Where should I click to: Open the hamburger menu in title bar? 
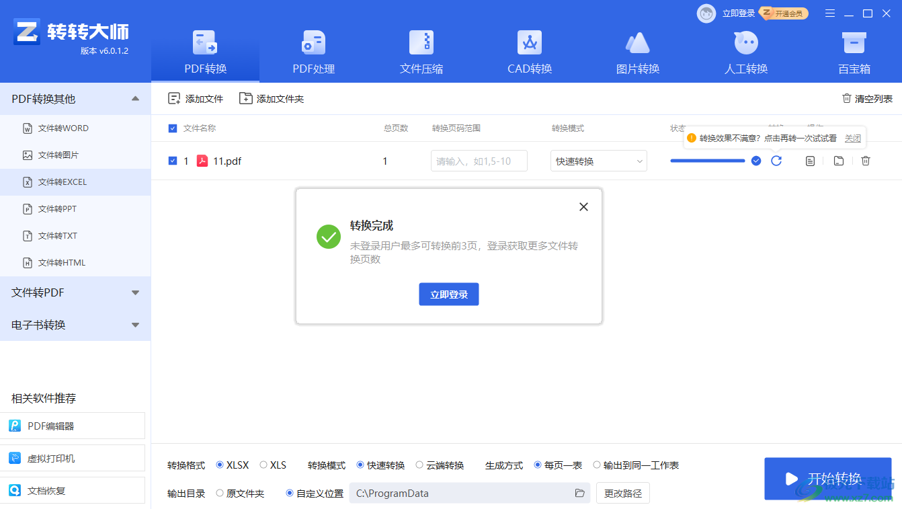pyautogui.click(x=830, y=13)
